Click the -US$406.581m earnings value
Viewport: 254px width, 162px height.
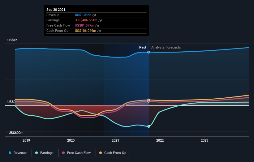[x=86, y=20]
